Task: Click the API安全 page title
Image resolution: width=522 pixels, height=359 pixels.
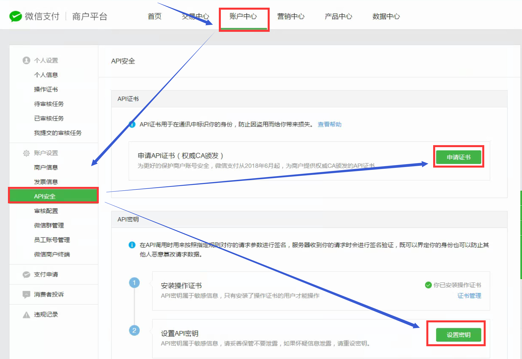Action: (x=123, y=61)
